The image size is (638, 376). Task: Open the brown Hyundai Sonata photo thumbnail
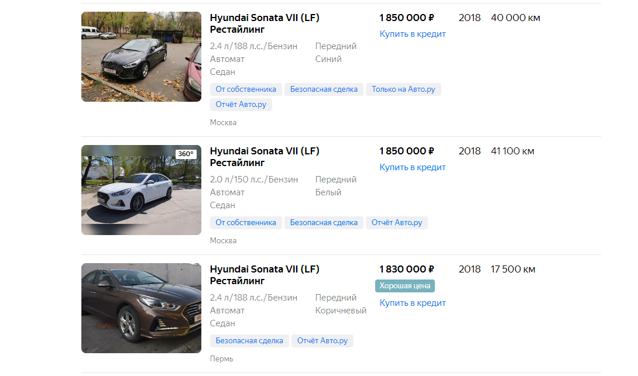coord(141,308)
